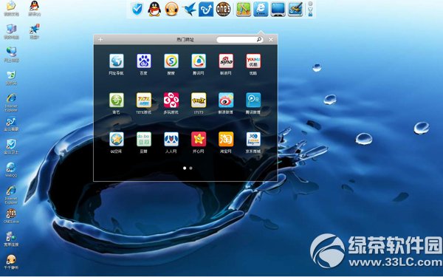This screenshot has height=277, width=443.
Task: Open the Sina Weibo eye icon
Action: [x=226, y=100]
